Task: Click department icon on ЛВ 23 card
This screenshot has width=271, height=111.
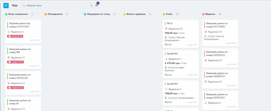Action: pyautogui.click(x=166, y=29)
